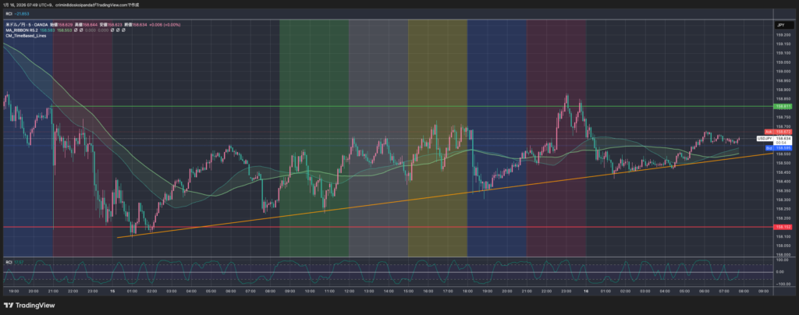Image resolution: width=799 pixels, height=315 pixels.
Task: Click the USDJPY last price label
Action: pyautogui.click(x=765, y=138)
